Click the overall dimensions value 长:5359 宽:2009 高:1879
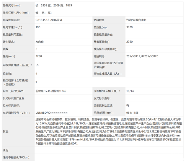 click(53, 5)
